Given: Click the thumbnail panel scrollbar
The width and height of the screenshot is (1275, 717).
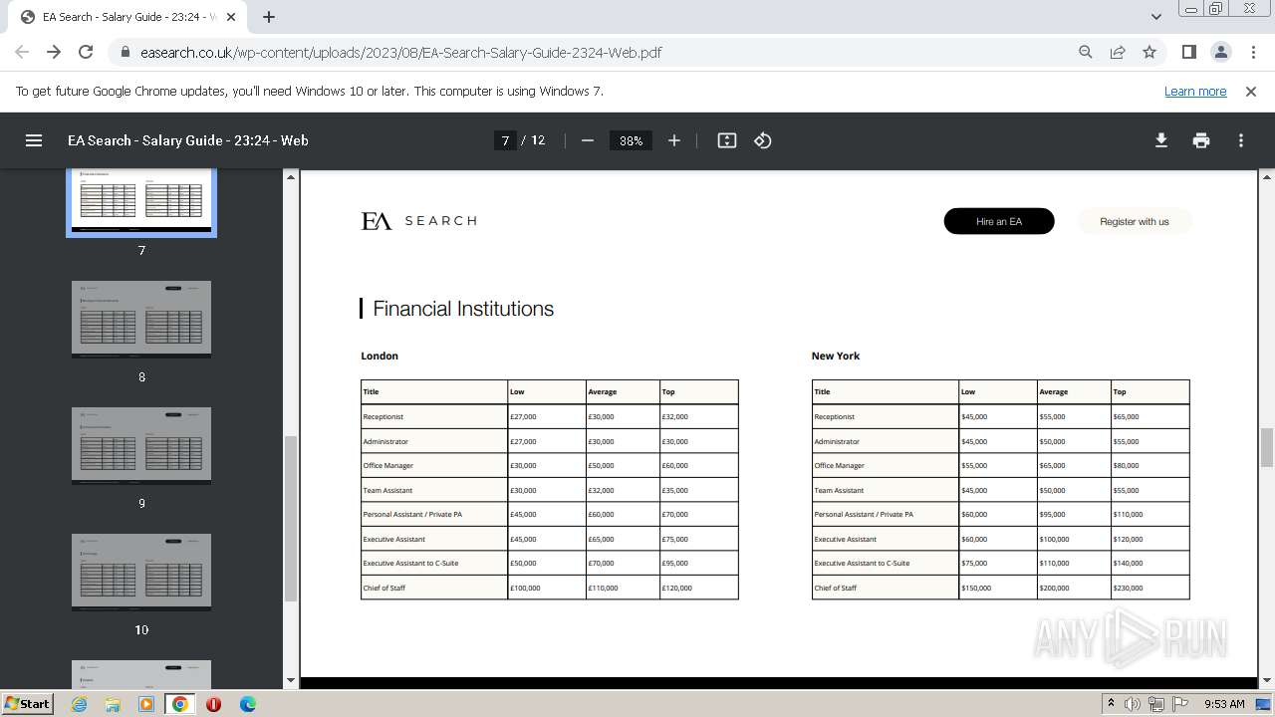Looking at the screenshot, I should 291,518.
